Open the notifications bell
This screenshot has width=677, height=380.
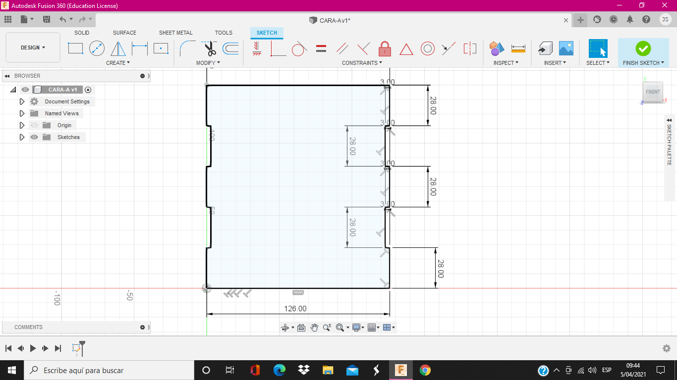630,19
